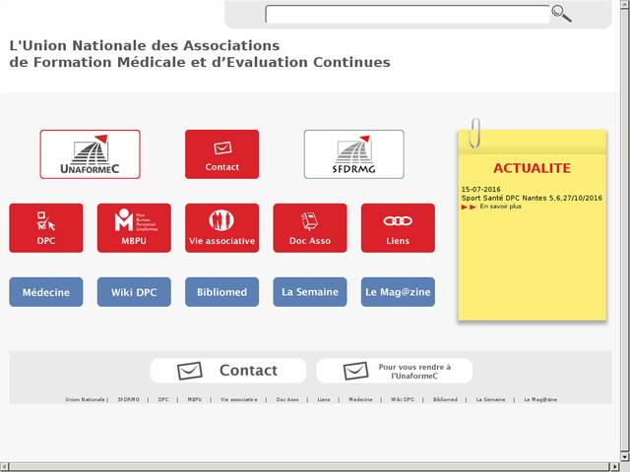Image resolution: width=630 pixels, height=472 pixels.
Task: Open the Doc Asso book tile
Action: [310, 228]
